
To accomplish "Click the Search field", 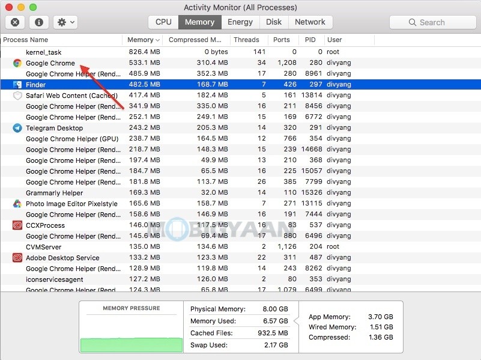I will (432, 22).
